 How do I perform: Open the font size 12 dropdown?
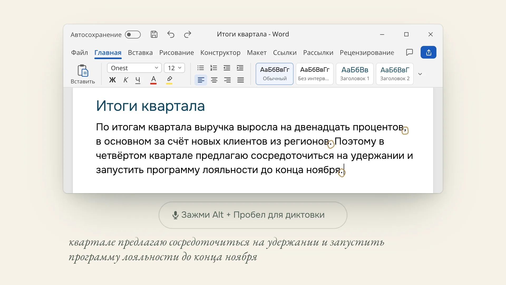[174, 68]
